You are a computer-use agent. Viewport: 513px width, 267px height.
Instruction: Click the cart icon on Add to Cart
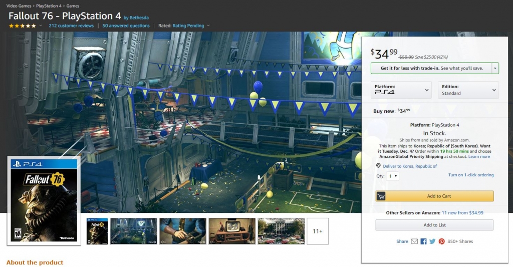pyautogui.click(x=381, y=196)
